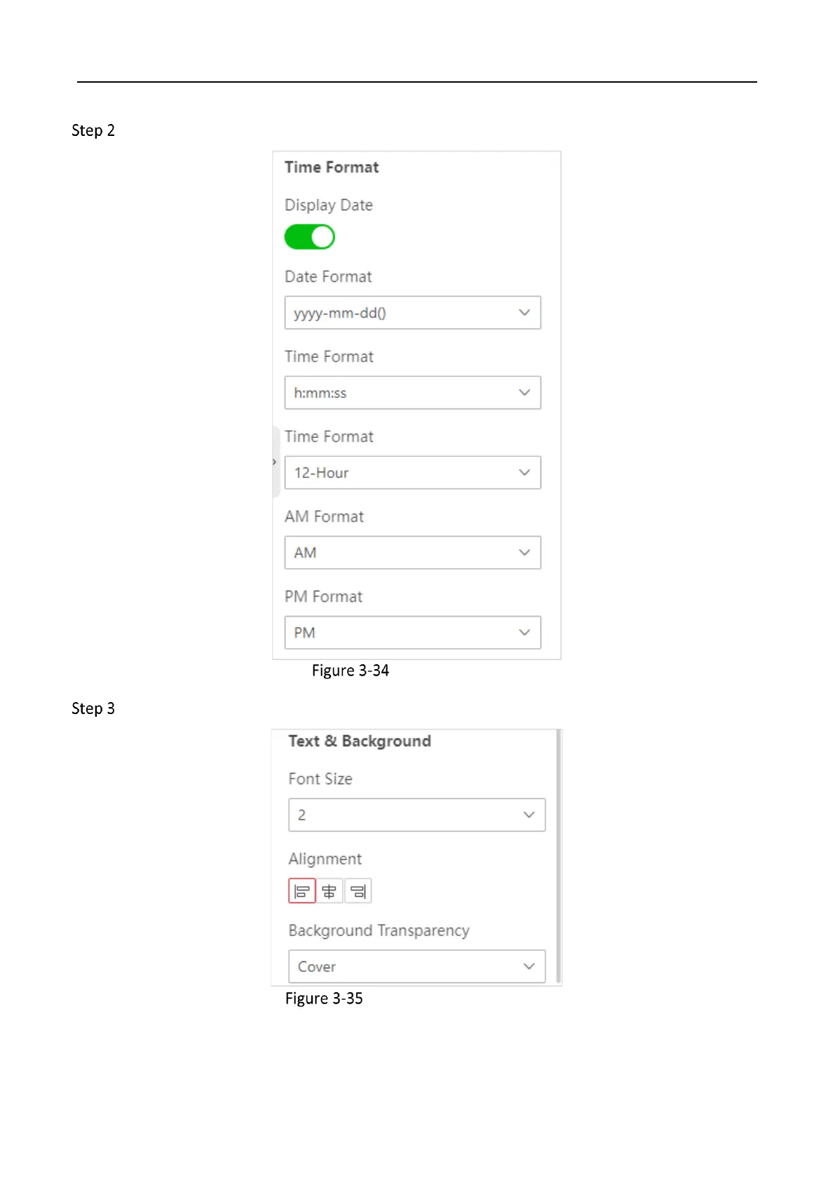Click the PM Format chevron arrow
Screen dimensions: 835x1180
click(x=524, y=632)
